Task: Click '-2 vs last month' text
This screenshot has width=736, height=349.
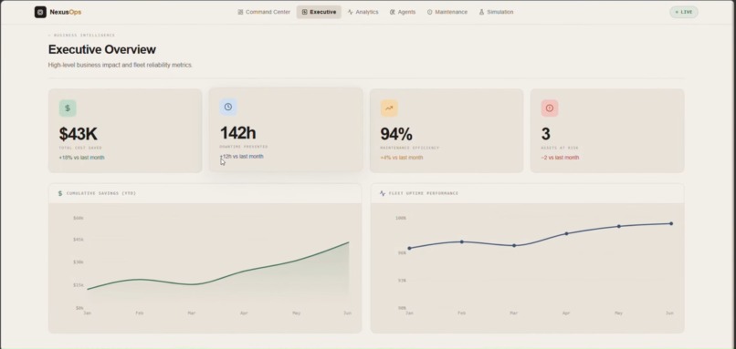Action: (x=560, y=158)
